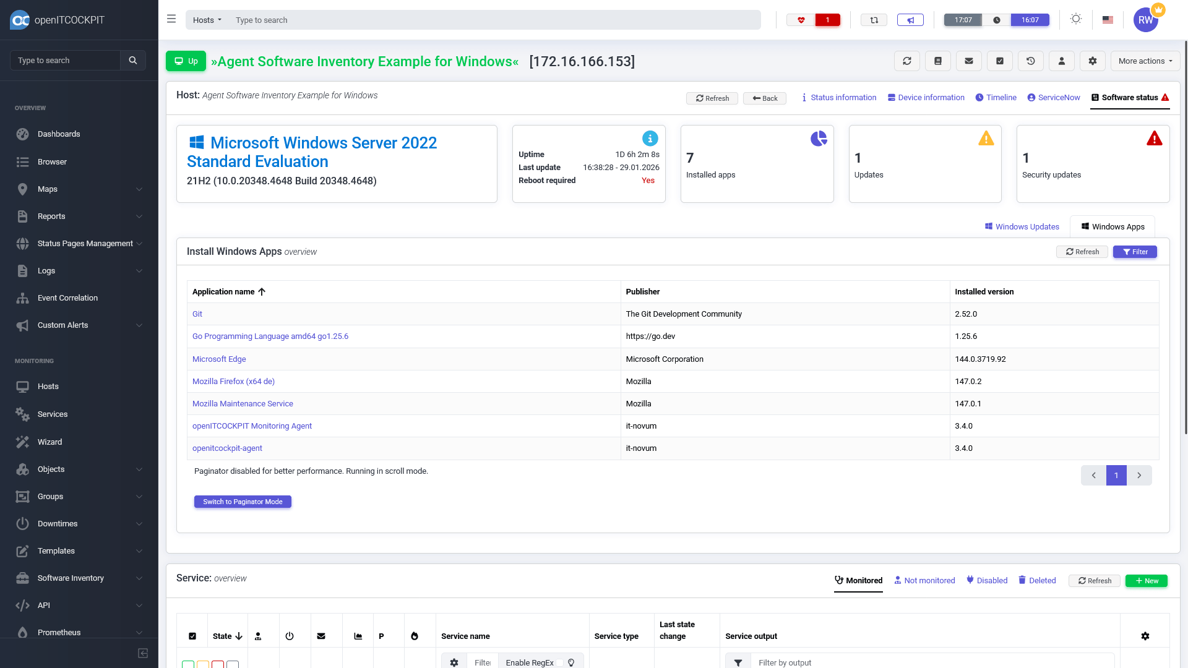Toggle the green OK state filter checkbox
The height and width of the screenshot is (668, 1188).
pos(188,665)
